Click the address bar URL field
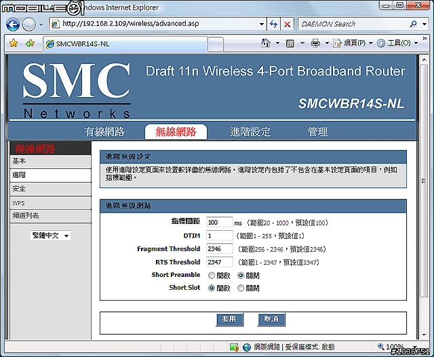 pos(158,24)
